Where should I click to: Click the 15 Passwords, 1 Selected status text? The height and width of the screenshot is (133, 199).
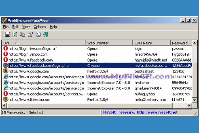[x=22, y=112]
